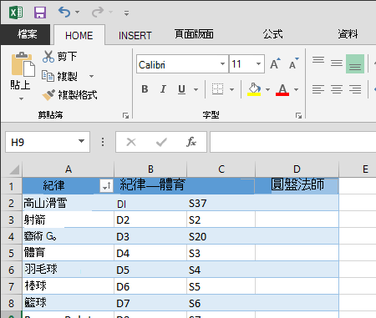The height and width of the screenshot is (318, 376).
Task: Click the Excel application icon
Action: coord(16,13)
